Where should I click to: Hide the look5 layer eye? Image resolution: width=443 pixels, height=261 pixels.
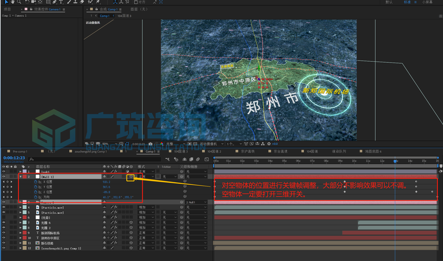tap(4, 171)
